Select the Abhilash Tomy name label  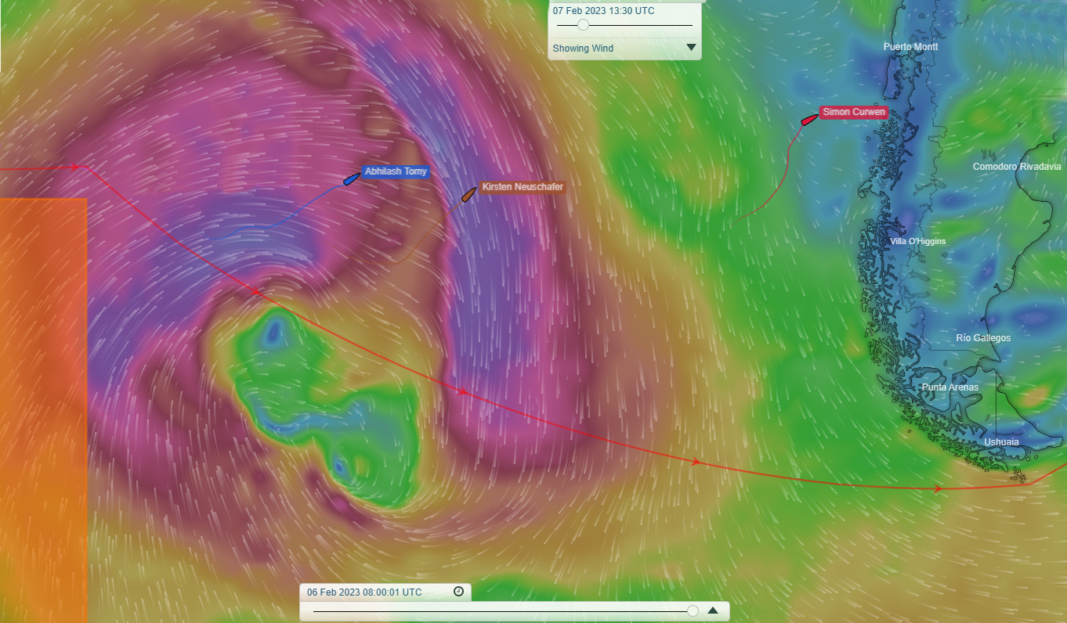pos(396,171)
